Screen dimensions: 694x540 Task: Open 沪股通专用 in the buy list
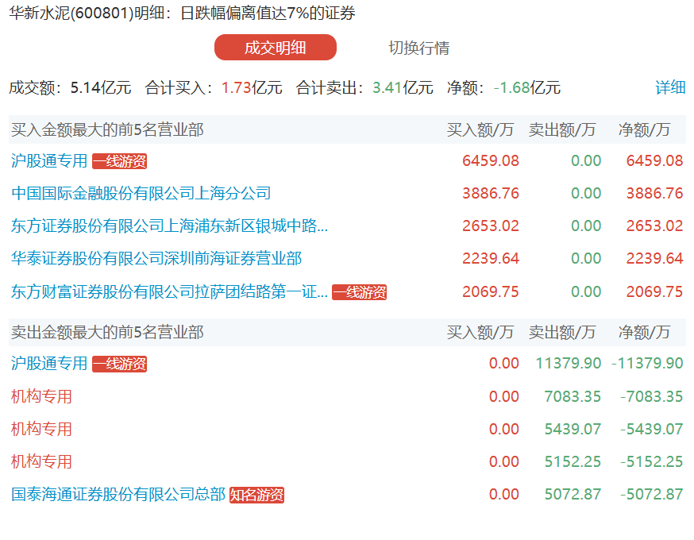point(49,160)
